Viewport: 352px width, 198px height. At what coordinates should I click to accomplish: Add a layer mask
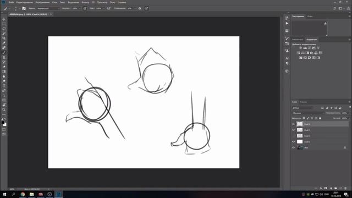coord(326,188)
